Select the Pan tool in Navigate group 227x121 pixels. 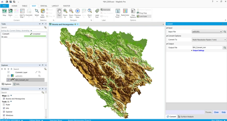[59, 13]
